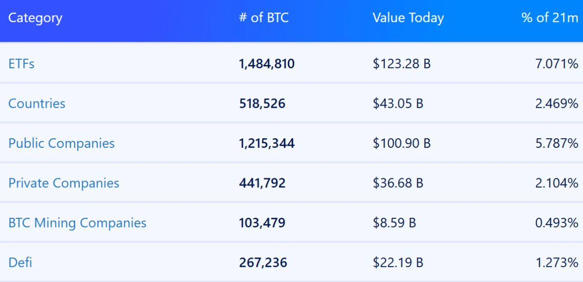Open the Defi category link
This screenshot has height=282, width=583.
(20, 263)
